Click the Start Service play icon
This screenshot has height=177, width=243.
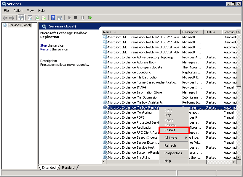point(69,18)
